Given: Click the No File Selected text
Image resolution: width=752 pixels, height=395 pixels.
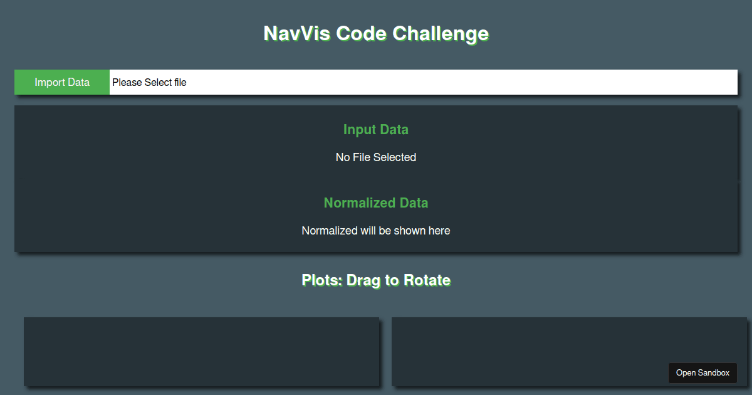Looking at the screenshot, I should pos(376,157).
